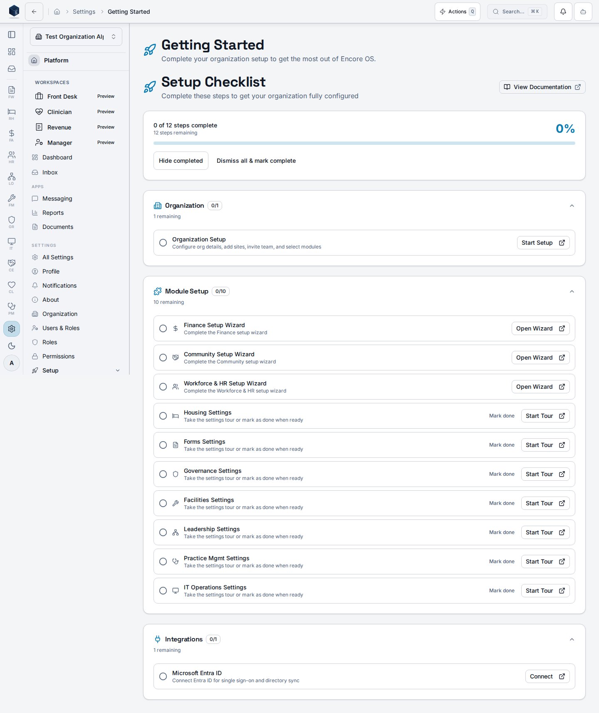Open the dashboard grid rail icon

[x=12, y=52]
